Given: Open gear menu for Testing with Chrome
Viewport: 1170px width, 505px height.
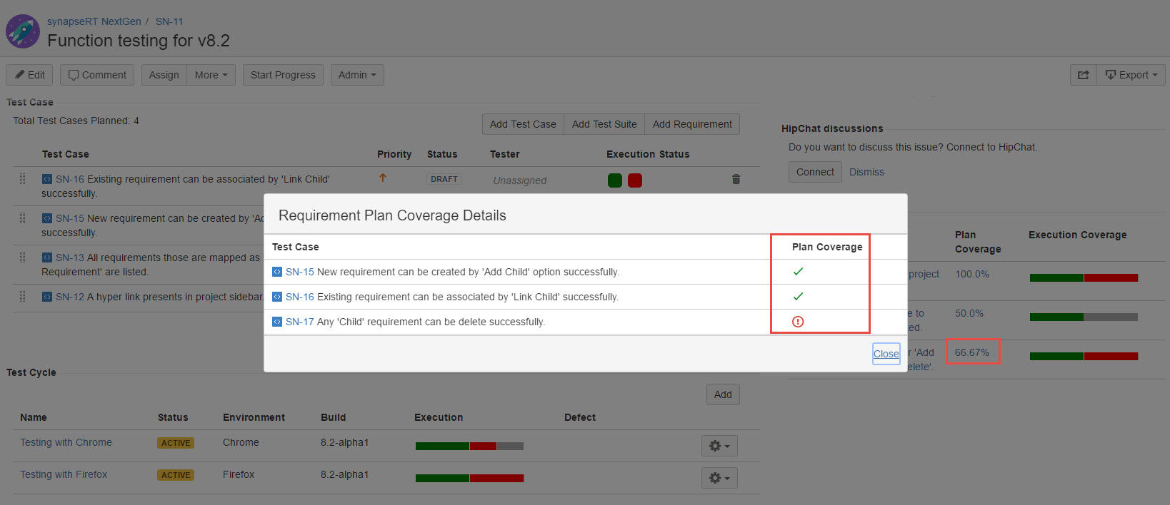Looking at the screenshot, I should (x=719, y=446).
